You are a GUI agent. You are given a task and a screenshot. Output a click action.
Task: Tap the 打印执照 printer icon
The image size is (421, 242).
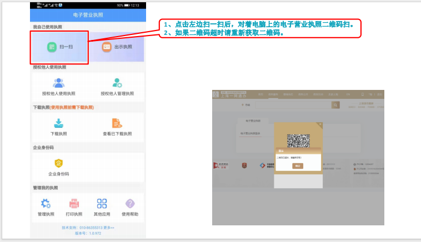click(x=74, y=204)
